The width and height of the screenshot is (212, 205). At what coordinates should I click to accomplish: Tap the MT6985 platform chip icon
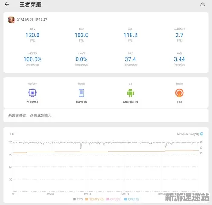(x=32, y=93)
